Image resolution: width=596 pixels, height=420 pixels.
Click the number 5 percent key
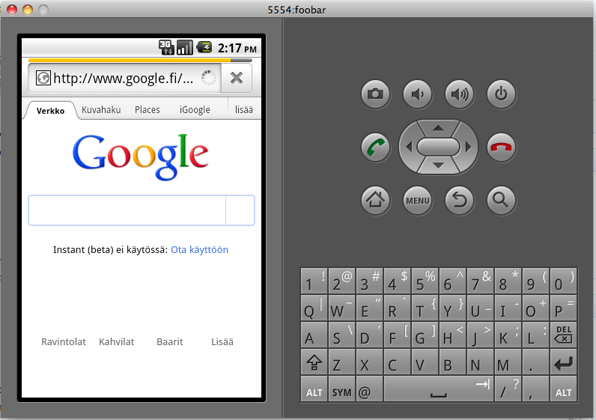coord(425,281)
